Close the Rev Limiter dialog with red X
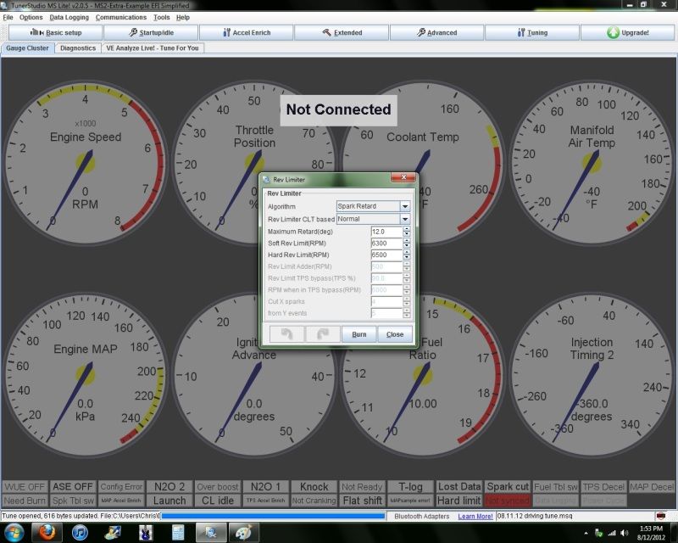 tap(403, 177)
